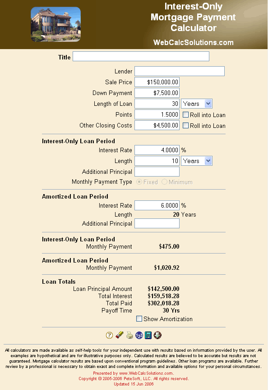Open the www.WebCalcSolutions.com link in the footer
Image resolution: width=268 pixels, height=390 pixels.
point(146,373)
